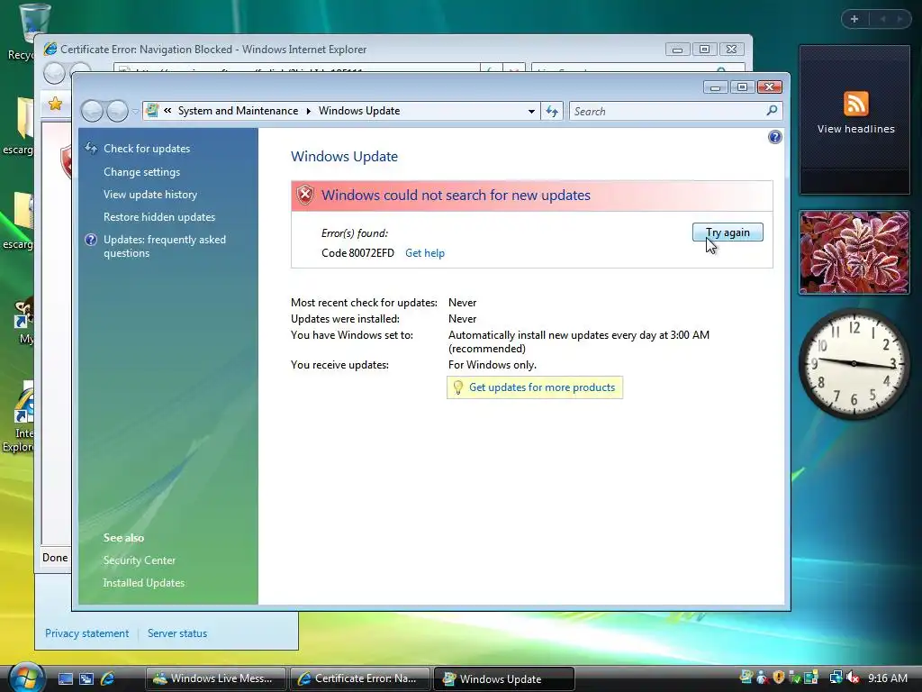Click the For Windows only. text
The width and height of the screenshot is (922, 692).
(493, 365)
